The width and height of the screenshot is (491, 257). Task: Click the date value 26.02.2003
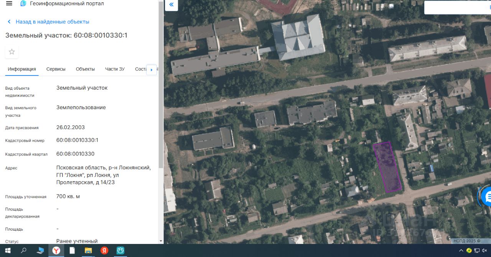(x=71, y=127)
